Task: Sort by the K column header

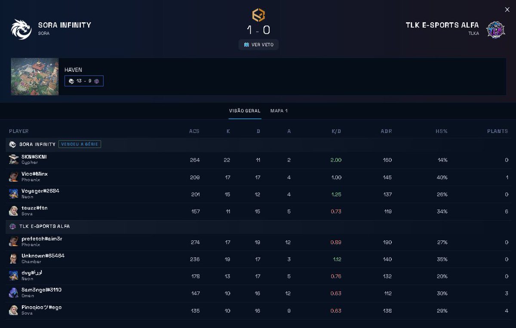Action: point(228,131)
